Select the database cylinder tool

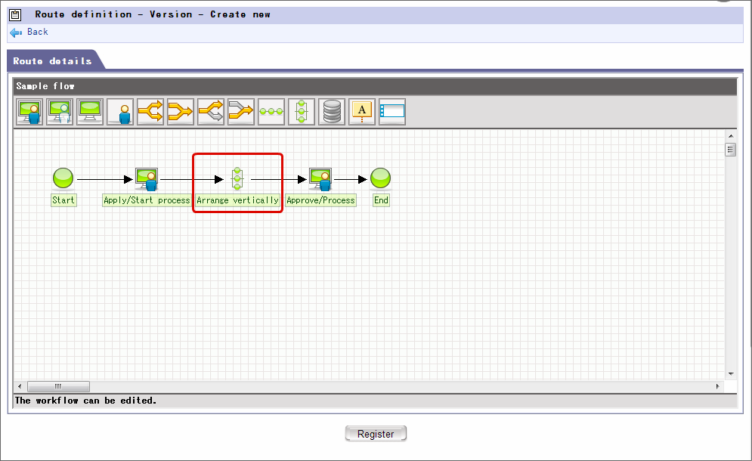[331, 112]
